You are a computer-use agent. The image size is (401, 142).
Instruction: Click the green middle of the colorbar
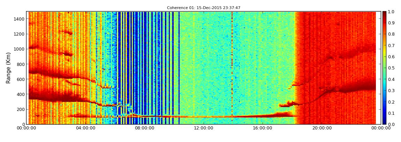(384, 68)
